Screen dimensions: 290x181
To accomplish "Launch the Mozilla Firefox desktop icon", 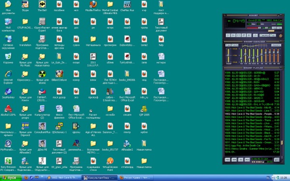I will (93, 5).
